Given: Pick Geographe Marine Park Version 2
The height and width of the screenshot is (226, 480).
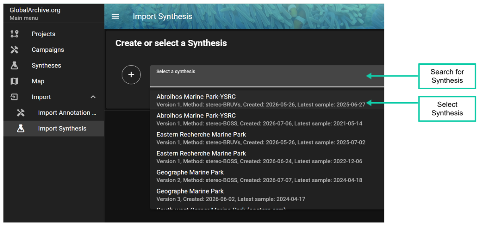Looking at the screenshot, I should point(267,176).
